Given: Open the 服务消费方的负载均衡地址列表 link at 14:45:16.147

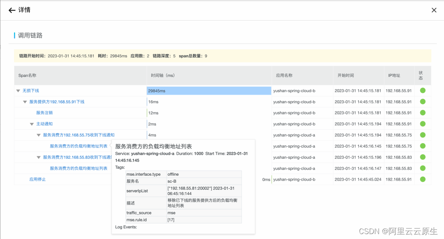Looking at the screenshot, I should coord(79,168).
